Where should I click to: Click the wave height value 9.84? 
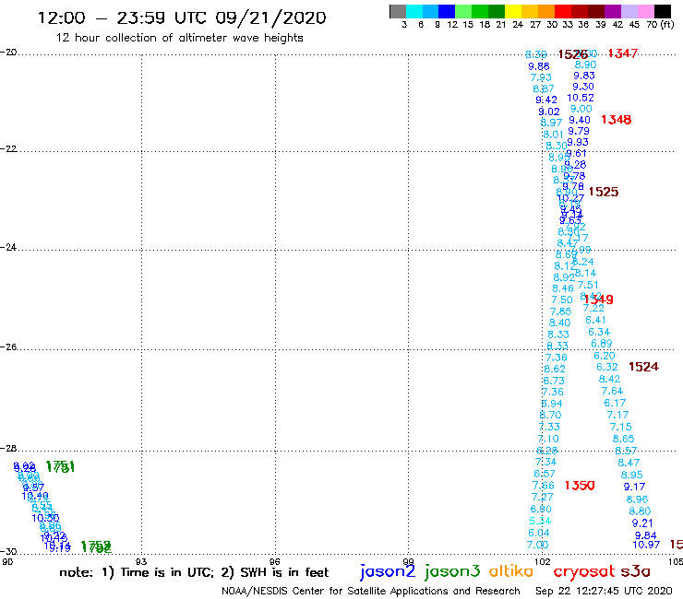pyautogui.click(x=645, y=535)
